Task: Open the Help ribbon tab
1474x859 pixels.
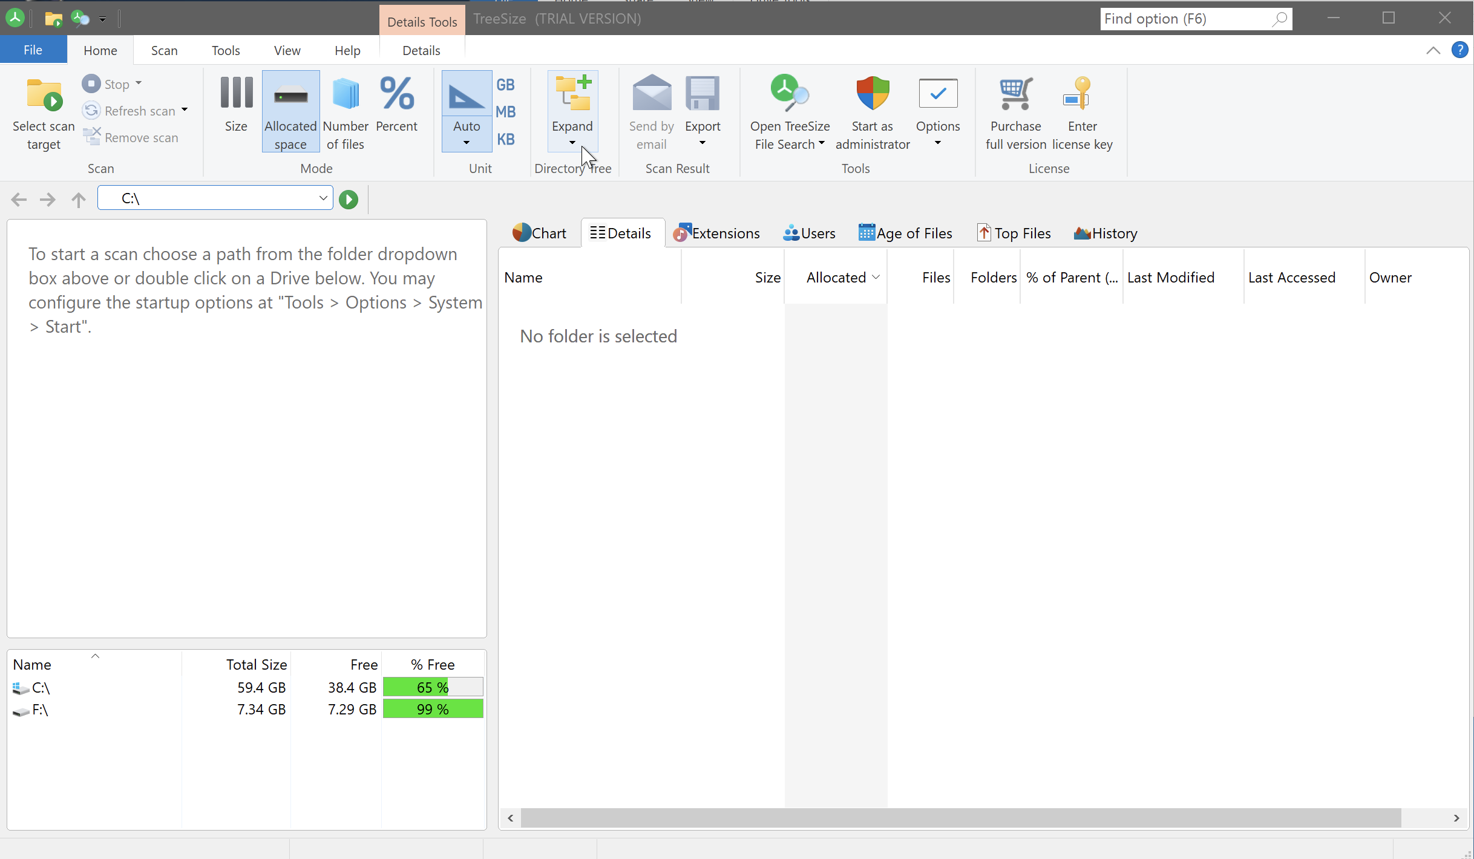Action: coord(347,50)
